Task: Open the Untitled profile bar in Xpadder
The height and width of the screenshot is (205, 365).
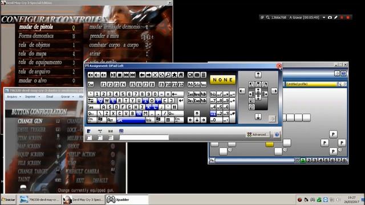Action: click(311, 84)
